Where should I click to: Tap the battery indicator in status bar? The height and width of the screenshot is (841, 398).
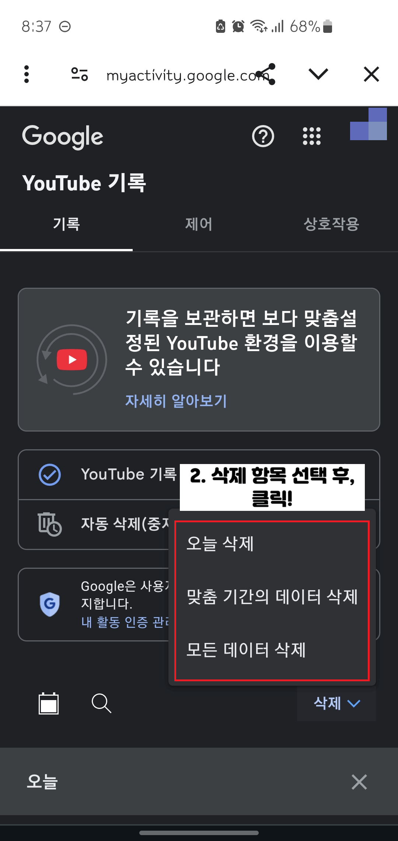pos(328,26)
